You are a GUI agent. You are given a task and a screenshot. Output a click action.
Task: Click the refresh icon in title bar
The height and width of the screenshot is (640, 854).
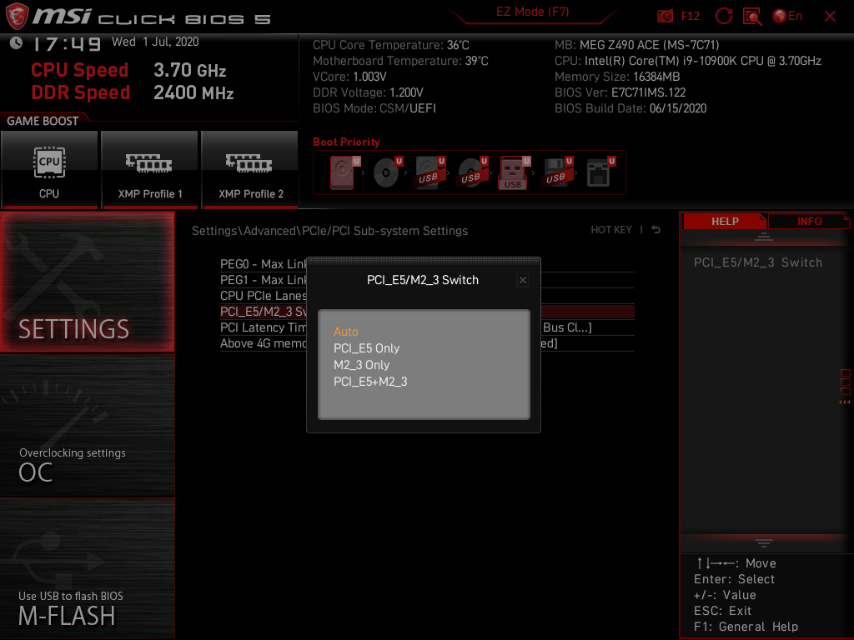724,16
